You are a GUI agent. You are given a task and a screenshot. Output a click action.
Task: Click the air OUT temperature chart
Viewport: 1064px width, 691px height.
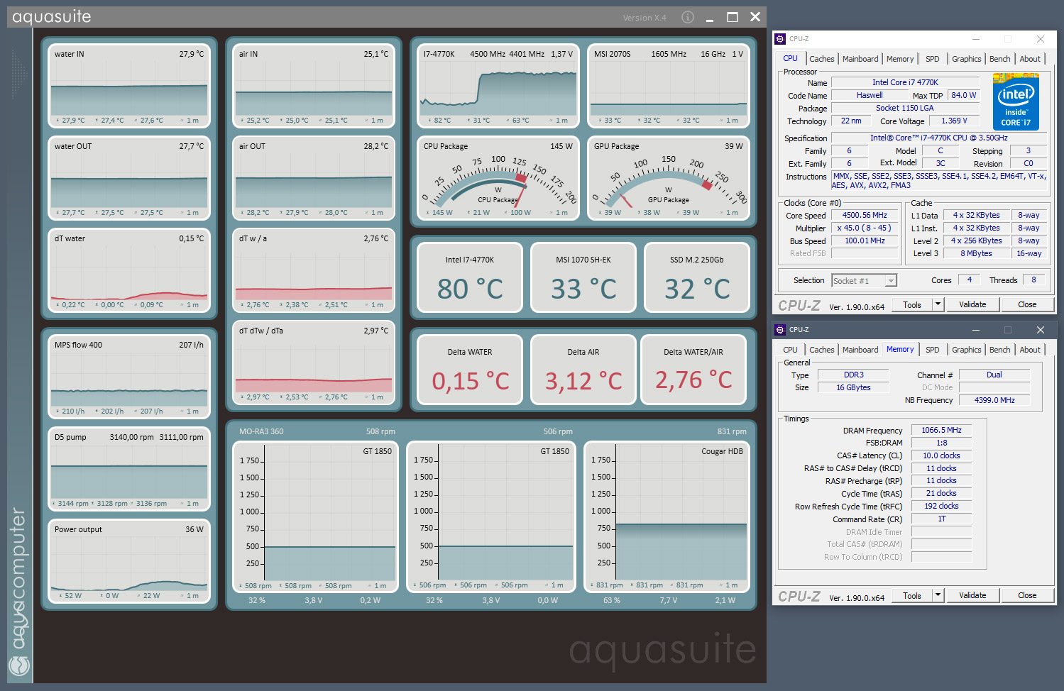click(x=314, y=179)
